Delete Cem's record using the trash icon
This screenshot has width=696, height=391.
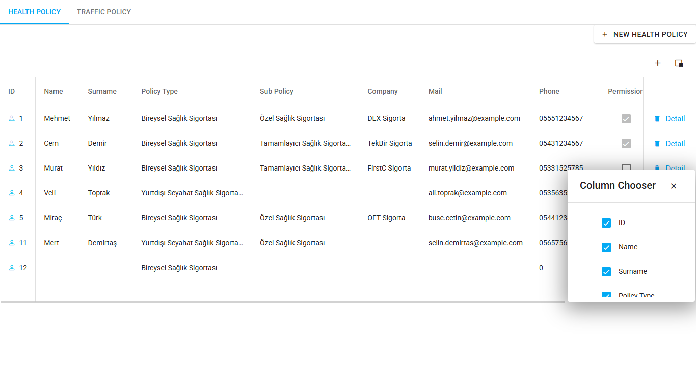click(657, 144)
